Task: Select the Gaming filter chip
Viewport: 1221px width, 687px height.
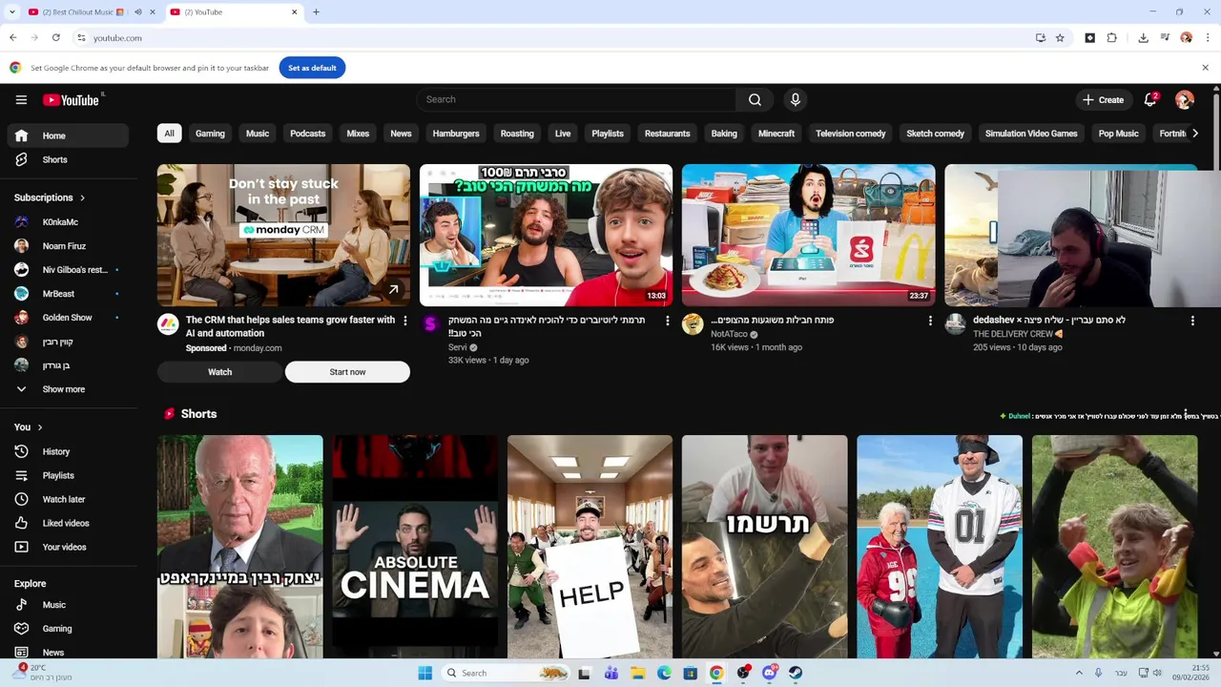Action: (210, 134)
